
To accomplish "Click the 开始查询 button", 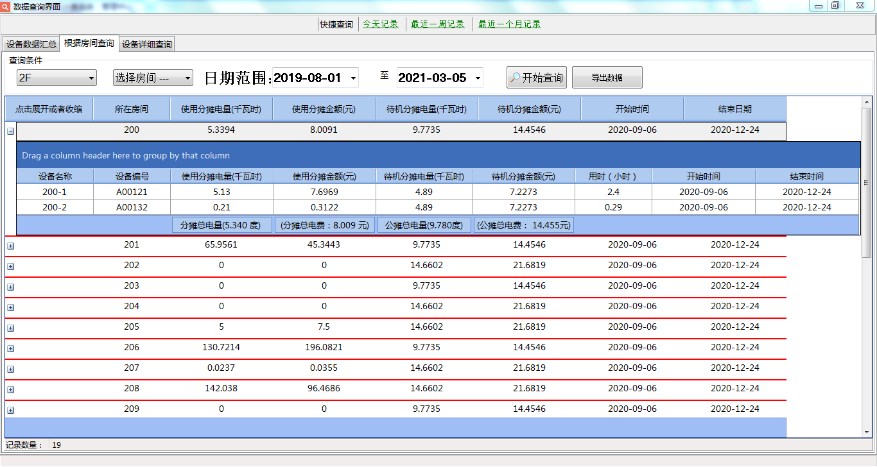I will tap(536, 78).
